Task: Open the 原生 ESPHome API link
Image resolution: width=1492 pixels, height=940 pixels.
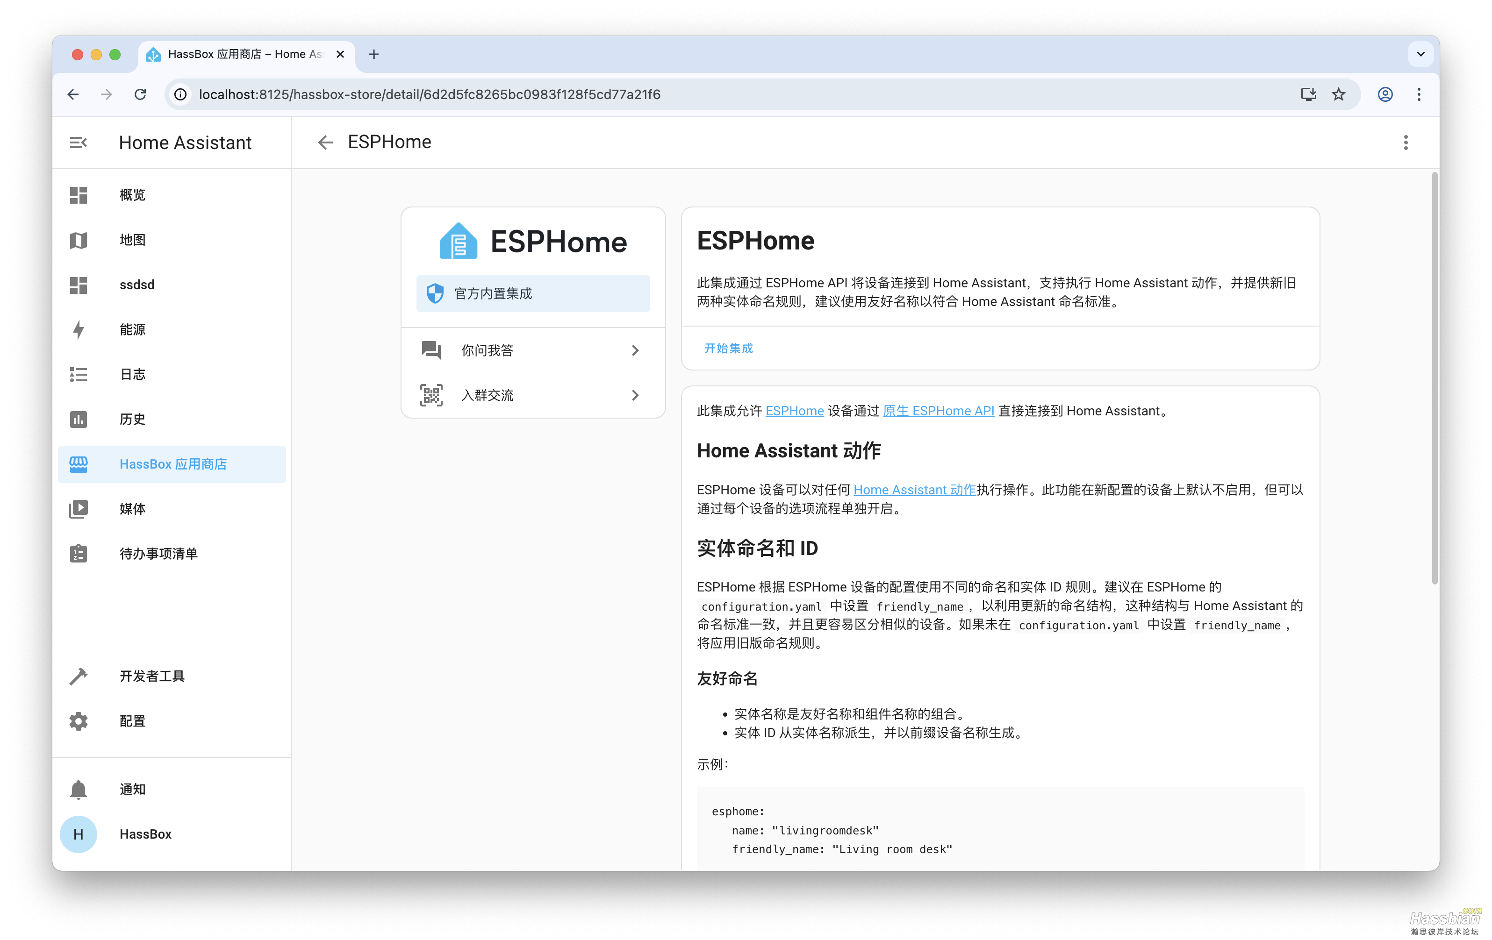Action: coord(938,411)
